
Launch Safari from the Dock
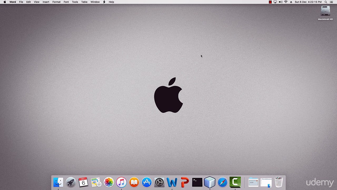(x=222, y=182)
